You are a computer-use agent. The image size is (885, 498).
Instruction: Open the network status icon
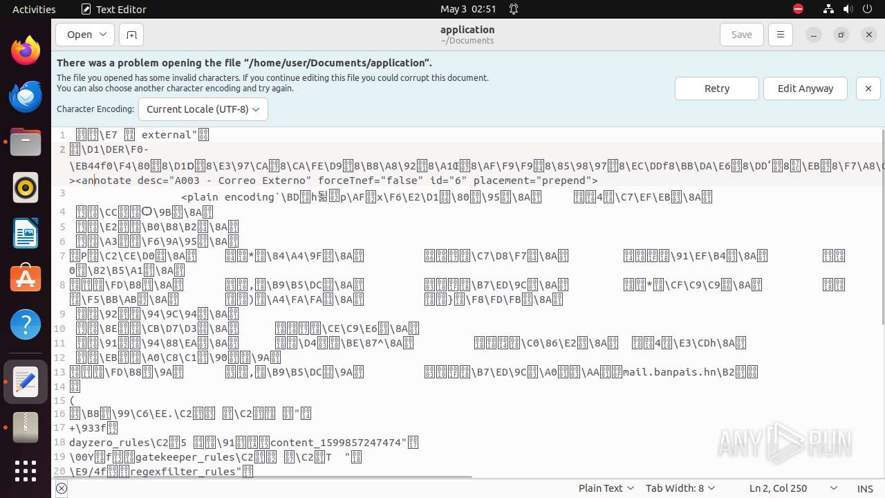(828, 9)
